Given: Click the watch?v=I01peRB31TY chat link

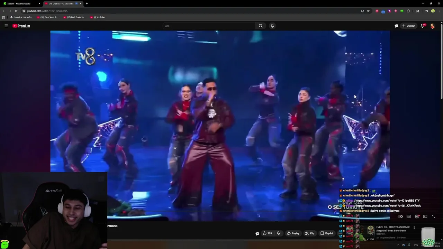Looking at the screenshot, I should click(x=388, y=201).
